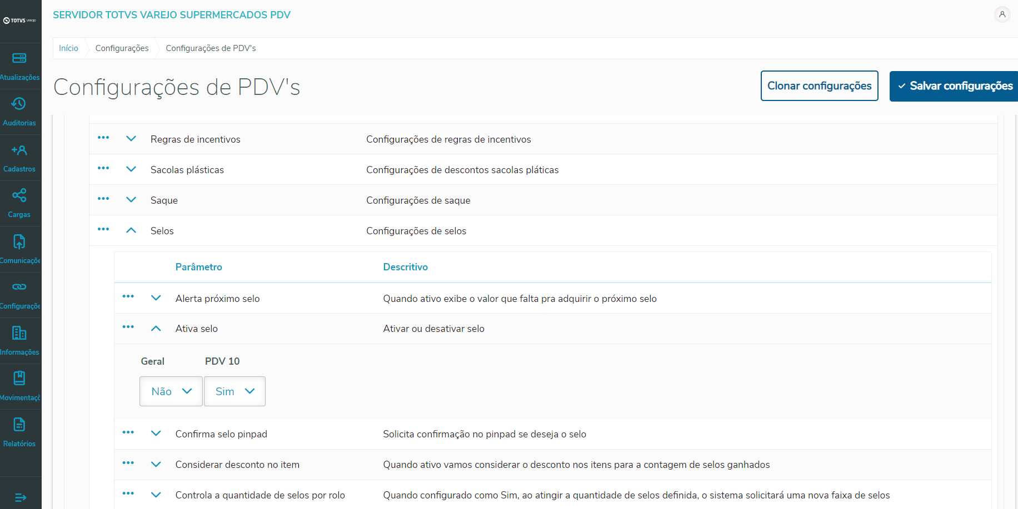Expand Saque group
Screen dimensions: 1018x509
pos(131,200)
